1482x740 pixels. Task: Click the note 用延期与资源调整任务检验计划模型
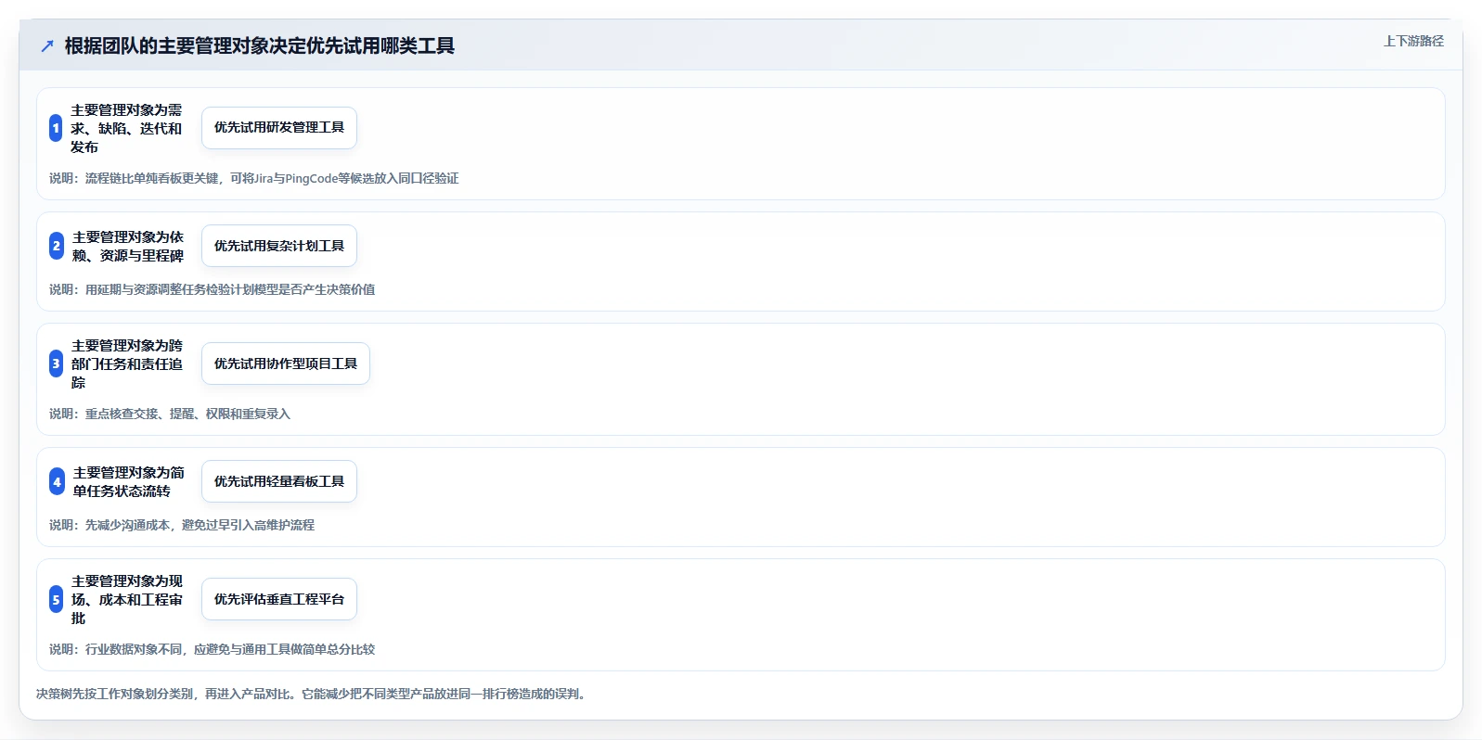pos(213,289)
